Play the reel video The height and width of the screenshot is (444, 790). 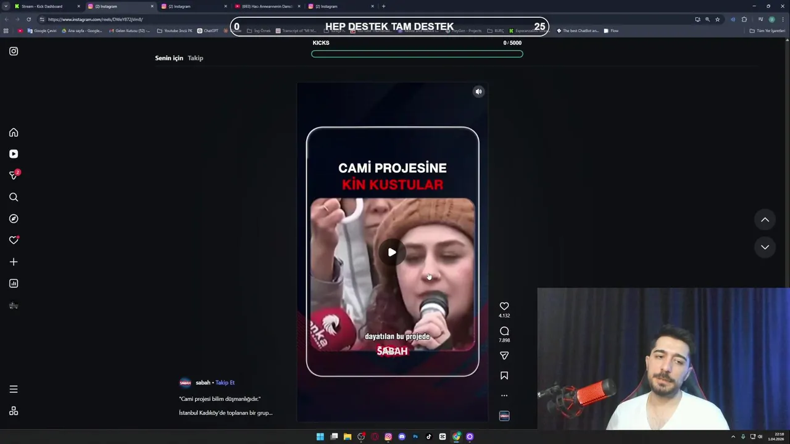point(392,252)
